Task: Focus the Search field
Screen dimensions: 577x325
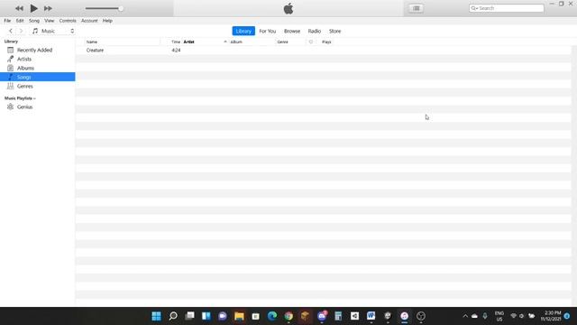Action: tap(507, 8)
